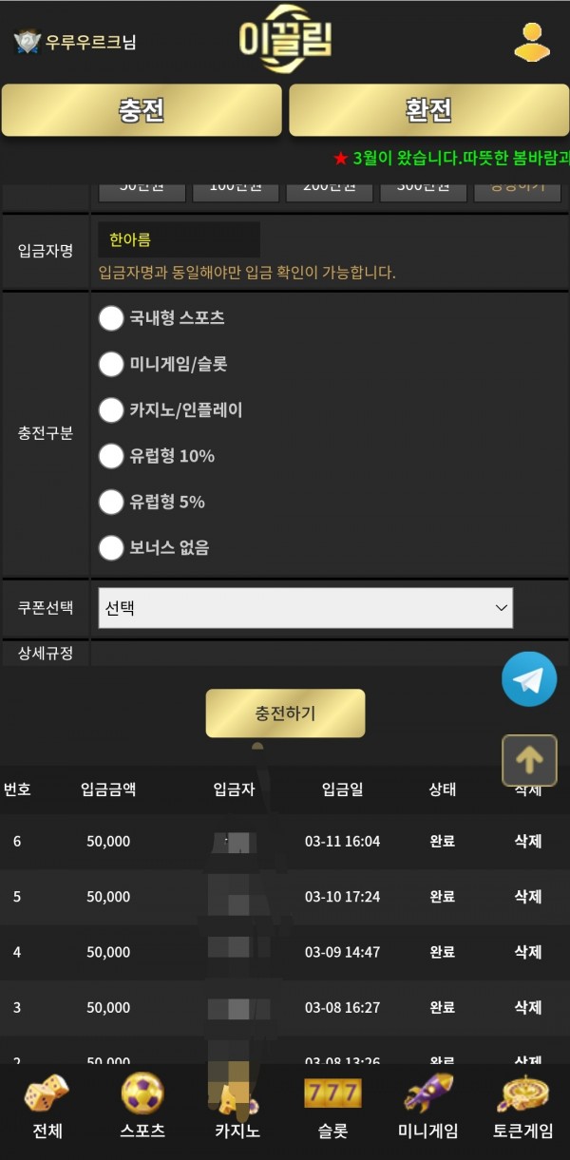Tap the Telegram support icon
This screenshot has width=570, height=1160.
(529, 679)
